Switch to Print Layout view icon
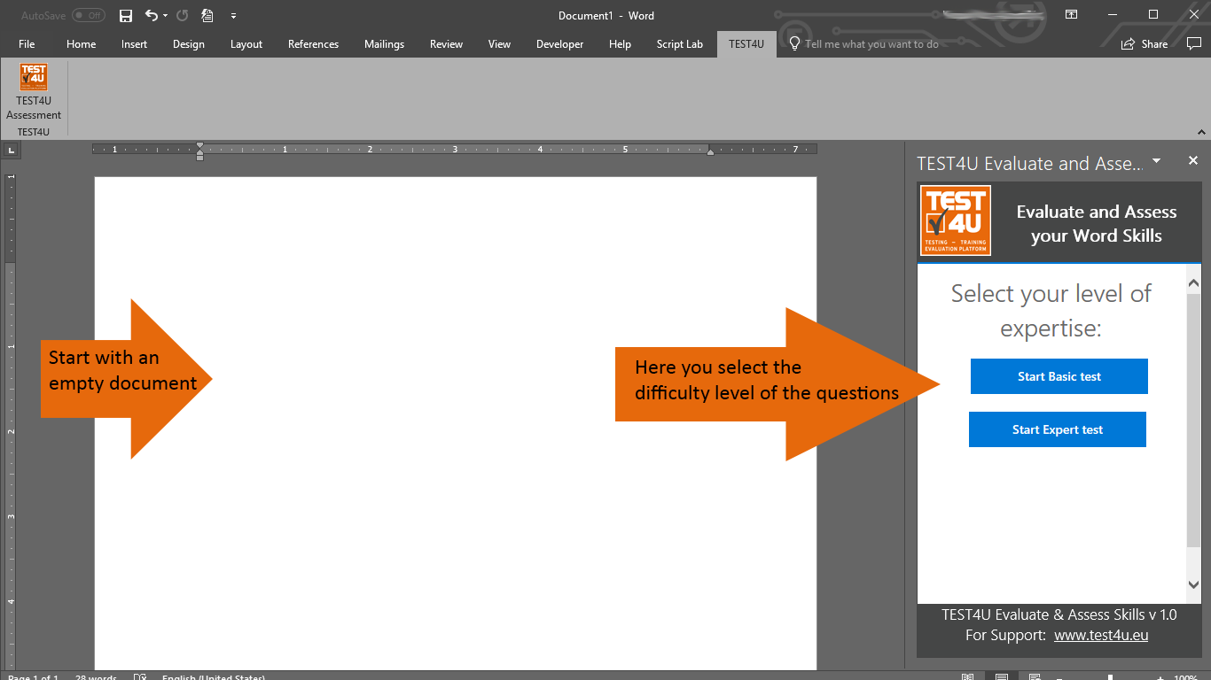This screenshot has height=680, width=1211. coord(1001,676)
